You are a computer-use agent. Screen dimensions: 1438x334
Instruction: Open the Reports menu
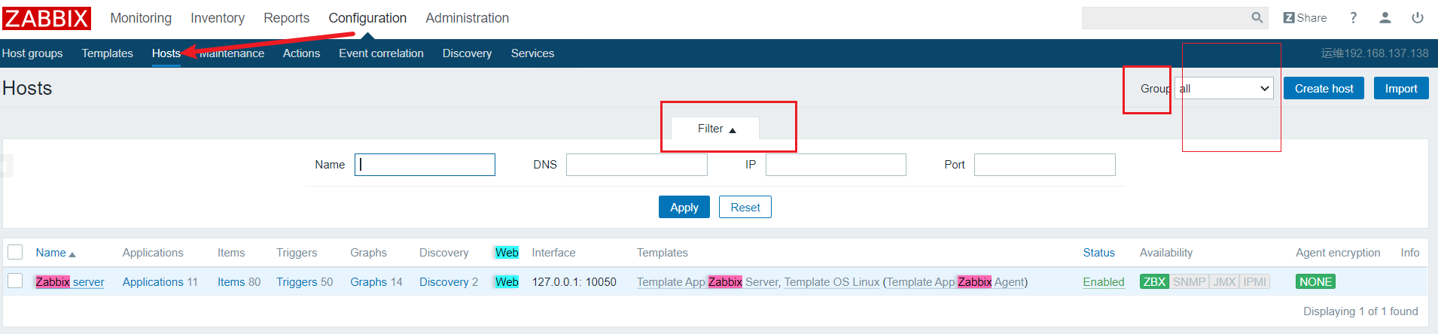click(286, 18)
